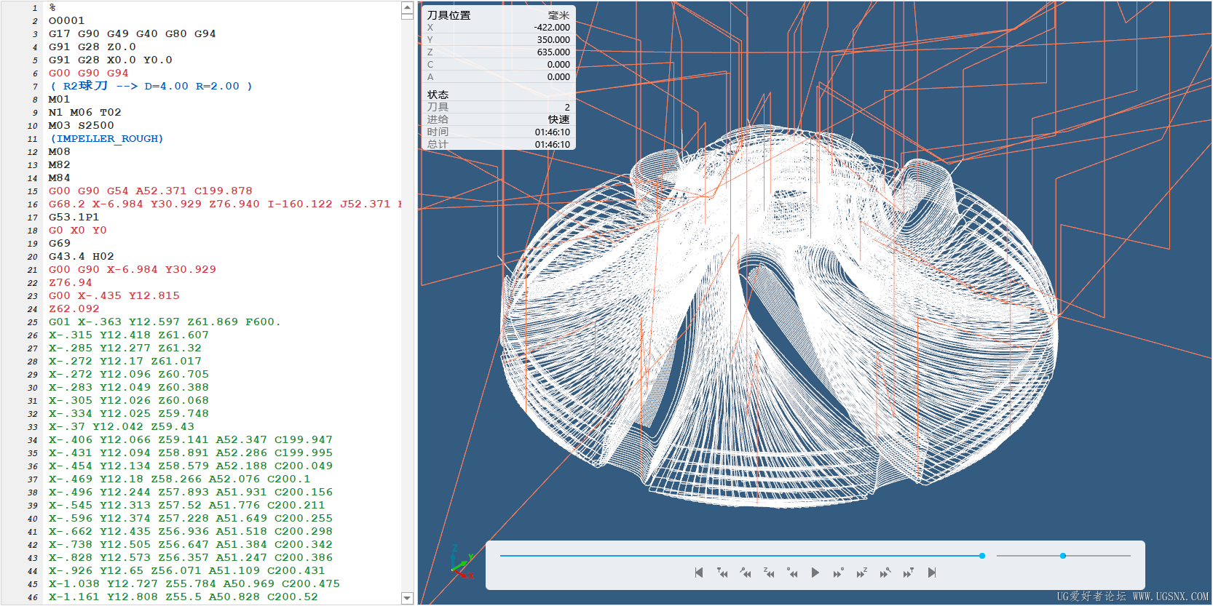
Task: Click the status header '状态'
Action: pos(438,95)
